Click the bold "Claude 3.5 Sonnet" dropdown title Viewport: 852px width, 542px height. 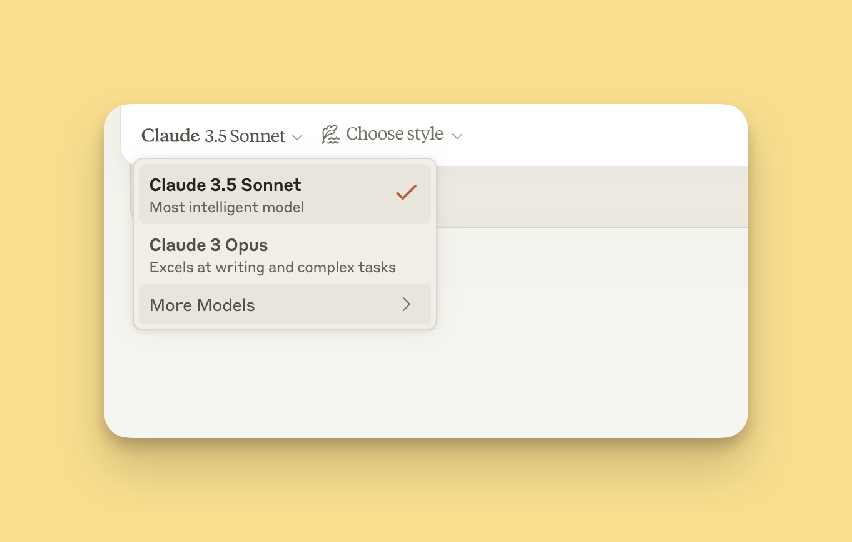[x=225, y=185]
